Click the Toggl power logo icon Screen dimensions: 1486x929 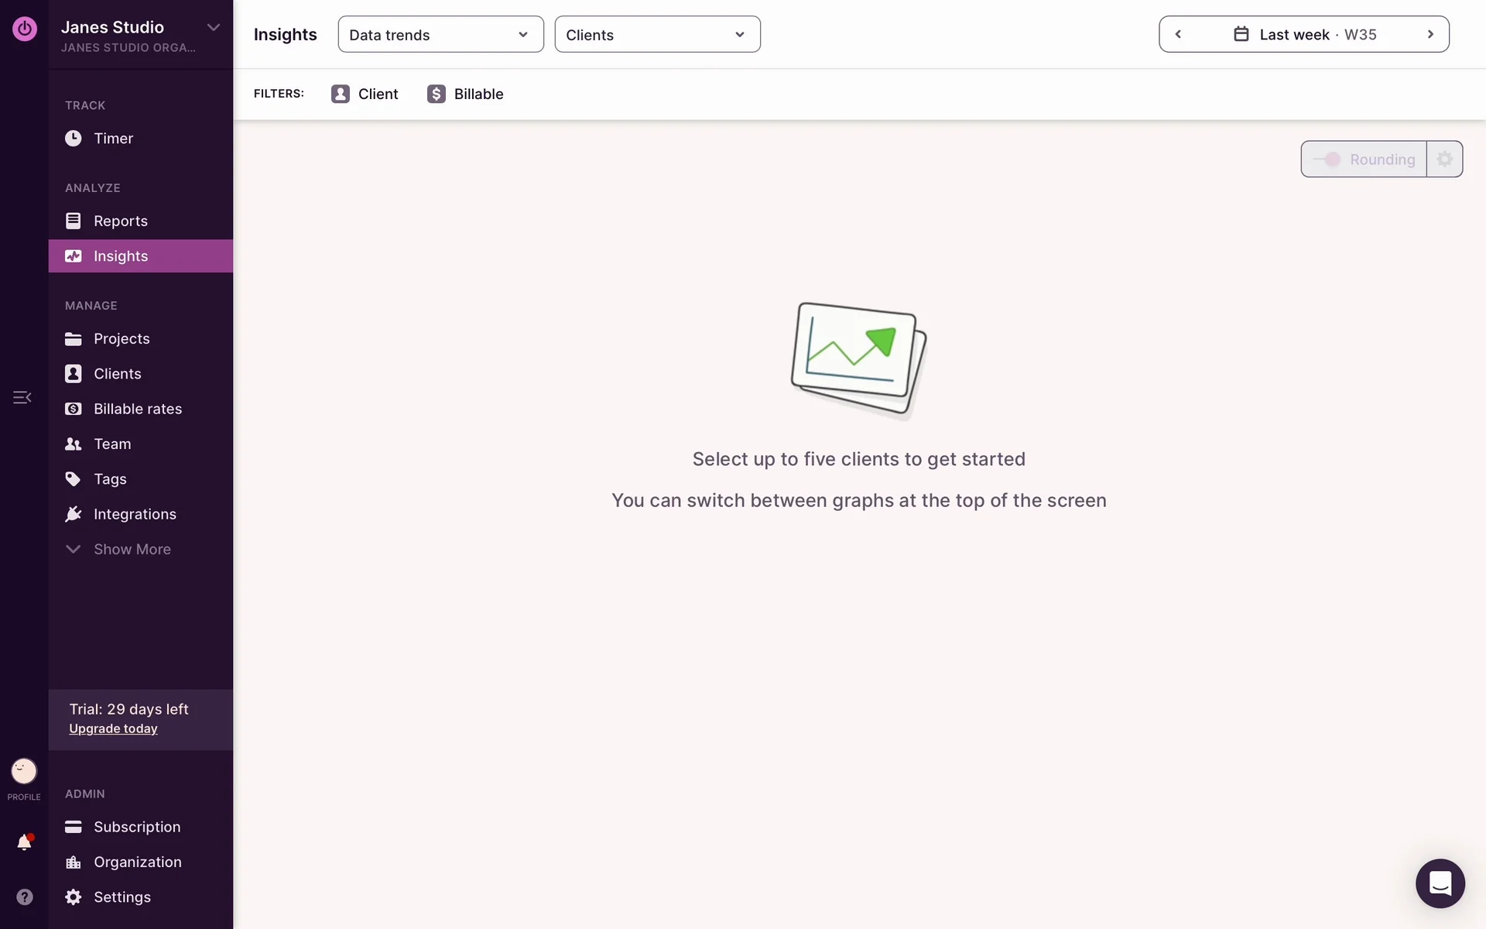[24, 29]
